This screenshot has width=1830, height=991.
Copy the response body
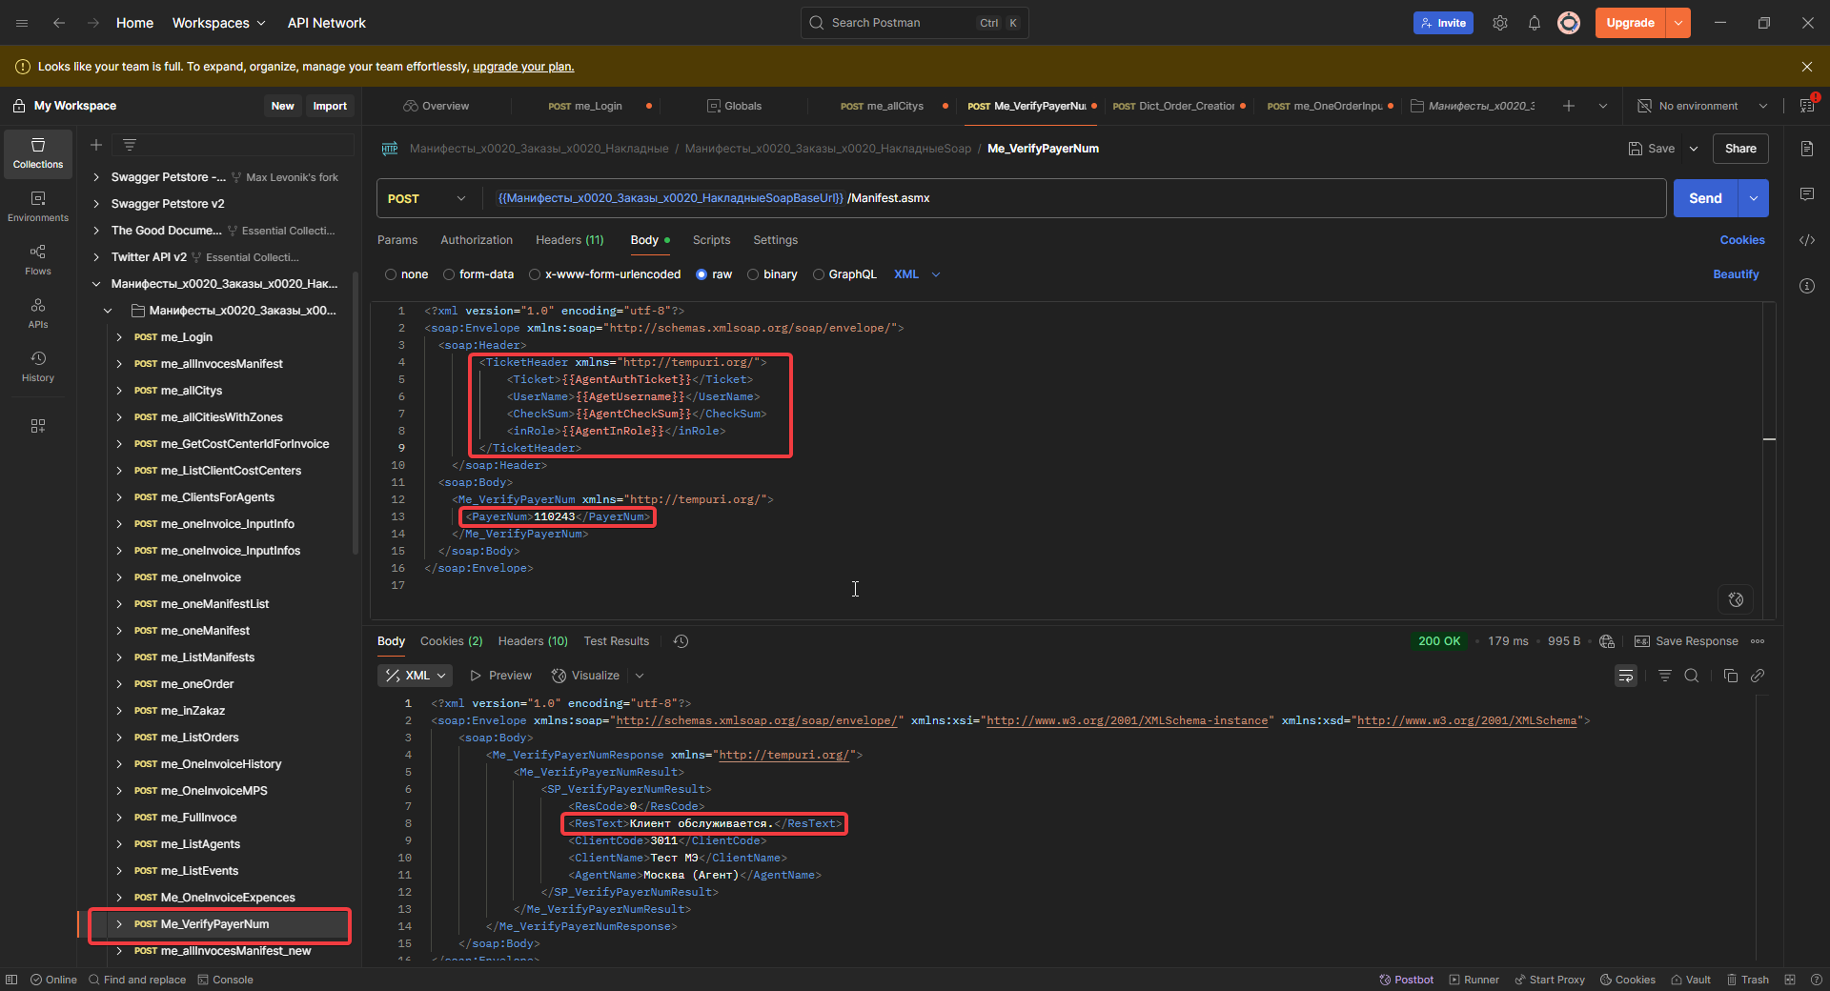click(x=1731, y=676)
